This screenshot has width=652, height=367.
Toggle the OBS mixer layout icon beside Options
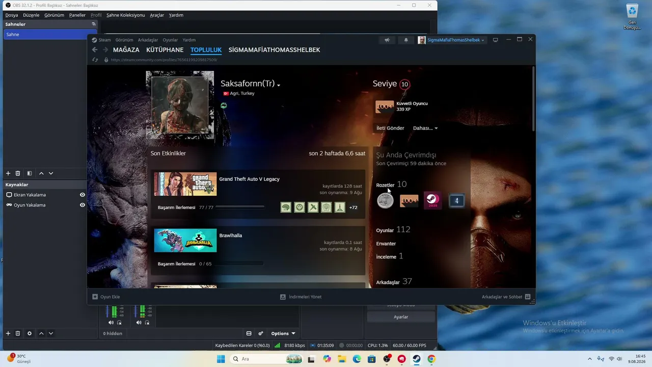tap(249, 333)
